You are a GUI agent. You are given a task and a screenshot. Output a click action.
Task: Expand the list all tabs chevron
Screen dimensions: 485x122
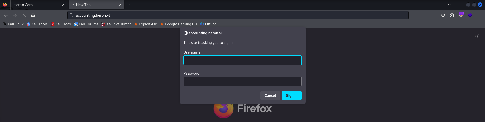pos(449,5)
